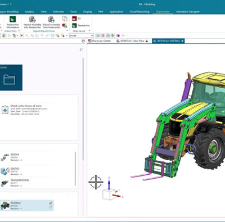Expand the Import/Export/Clone group arrow
Viewport: 225px width, 222px height.
(x=67, y=31)
